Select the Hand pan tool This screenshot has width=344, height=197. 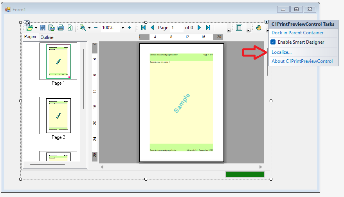pos(259,28)
